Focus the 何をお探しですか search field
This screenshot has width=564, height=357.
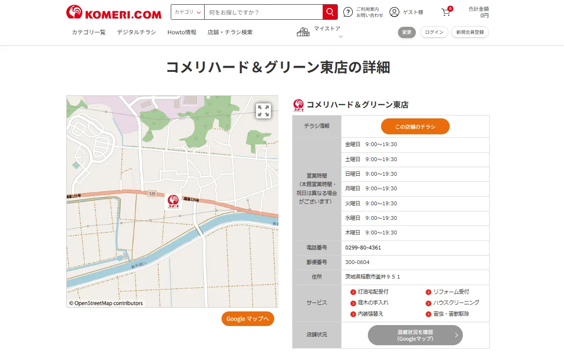[263, 12]
